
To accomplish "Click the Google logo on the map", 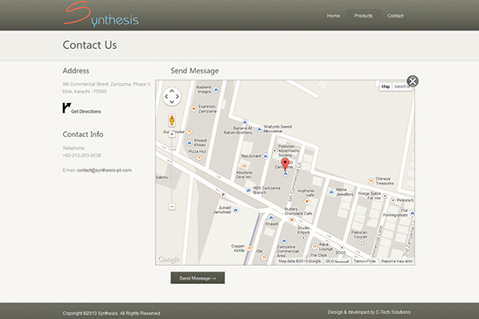I will (x=169, y=260).
